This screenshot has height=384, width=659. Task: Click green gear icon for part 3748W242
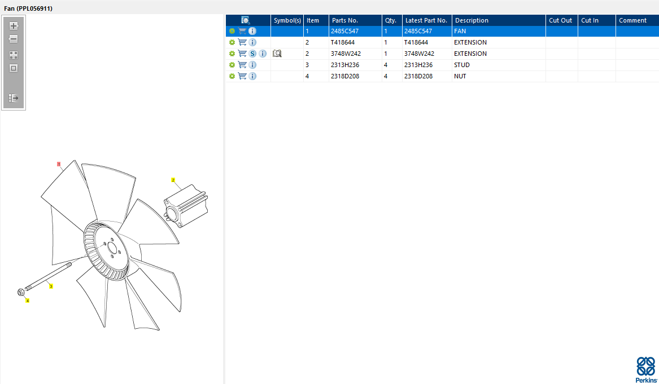[x=232, y=54]
